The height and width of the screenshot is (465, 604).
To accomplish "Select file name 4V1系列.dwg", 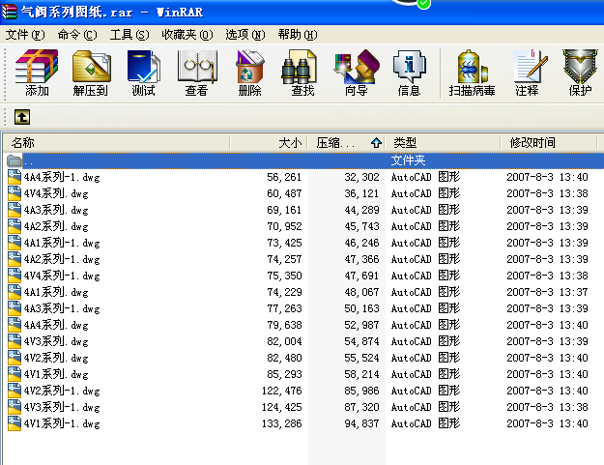I will click(x=56, y=374).
